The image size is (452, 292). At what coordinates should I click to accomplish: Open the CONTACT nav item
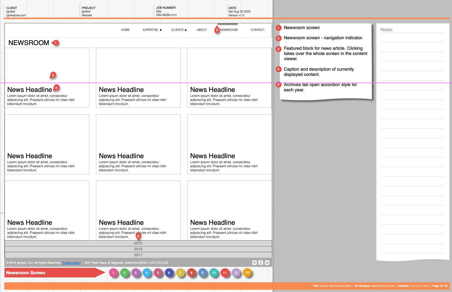[x=258, y=30]
